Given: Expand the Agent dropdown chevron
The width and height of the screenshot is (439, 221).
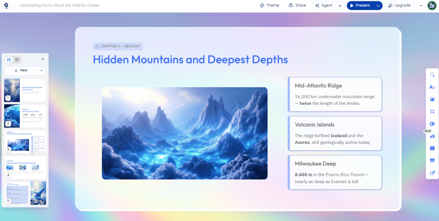Looking at the screenshot, I should coord(340,6).
